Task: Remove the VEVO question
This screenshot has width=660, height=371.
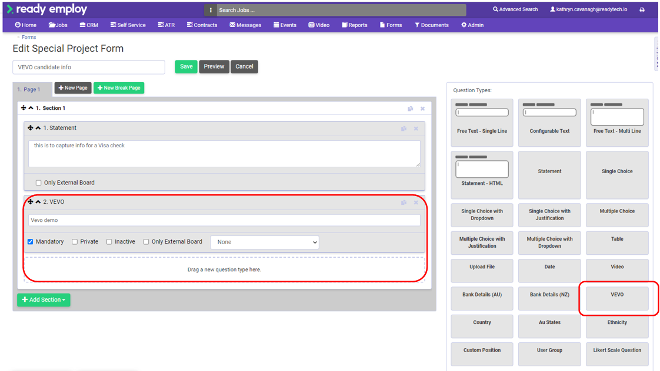Action: [x=416, y=203]
